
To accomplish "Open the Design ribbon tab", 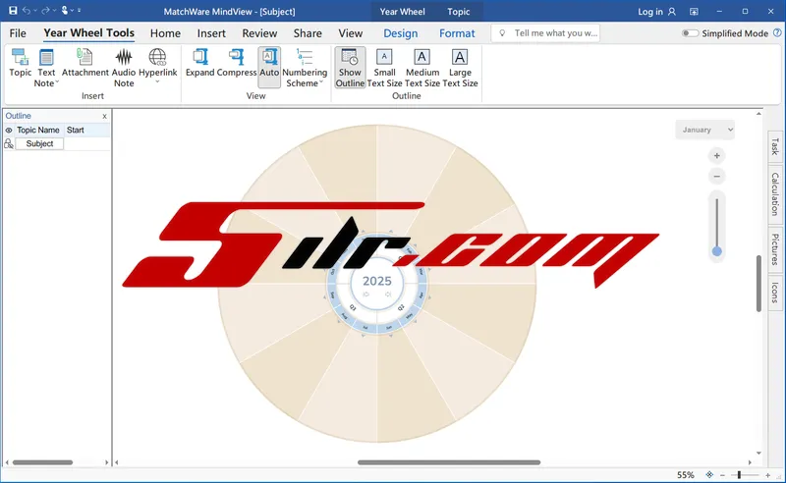I will point(400,33).
